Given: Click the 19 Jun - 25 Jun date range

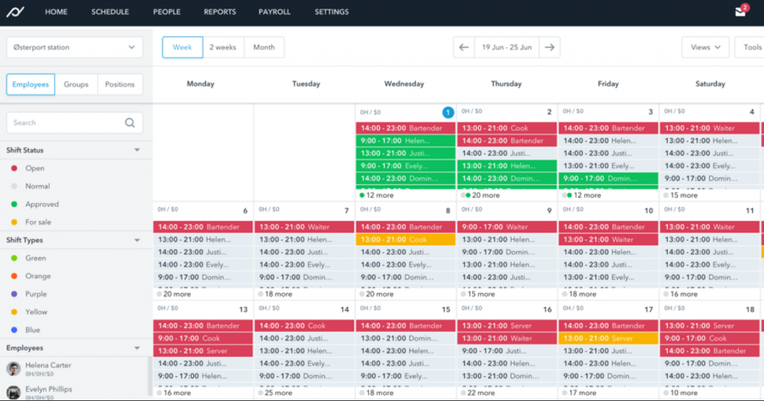Looking at the screenshot, I should pos(507,47).
